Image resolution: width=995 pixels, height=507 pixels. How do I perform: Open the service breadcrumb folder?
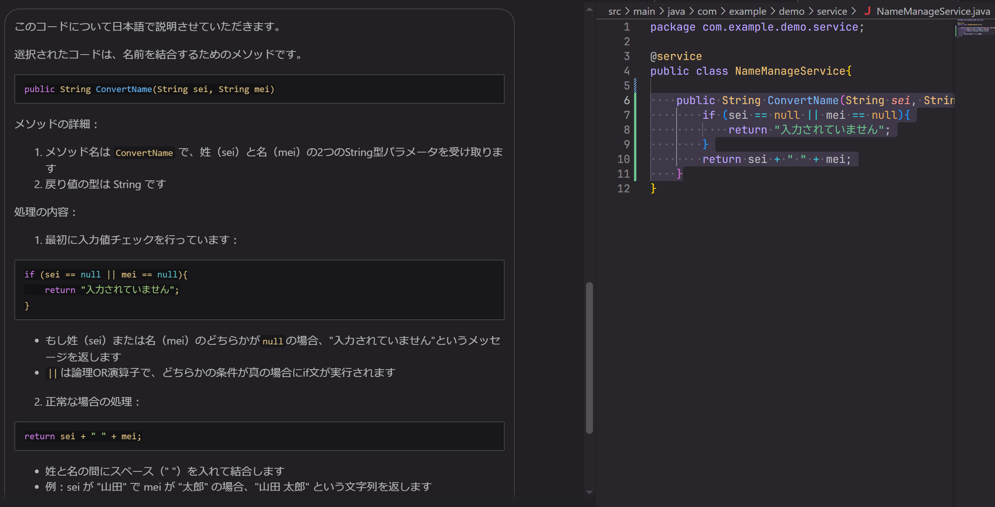(x=832, y=11)
